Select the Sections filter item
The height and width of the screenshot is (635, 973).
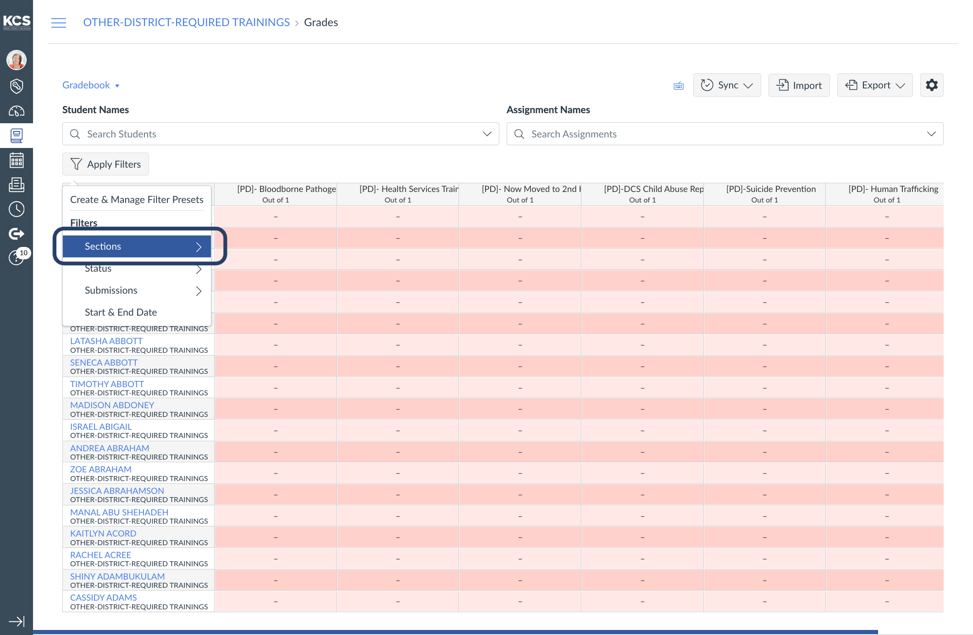137,246
